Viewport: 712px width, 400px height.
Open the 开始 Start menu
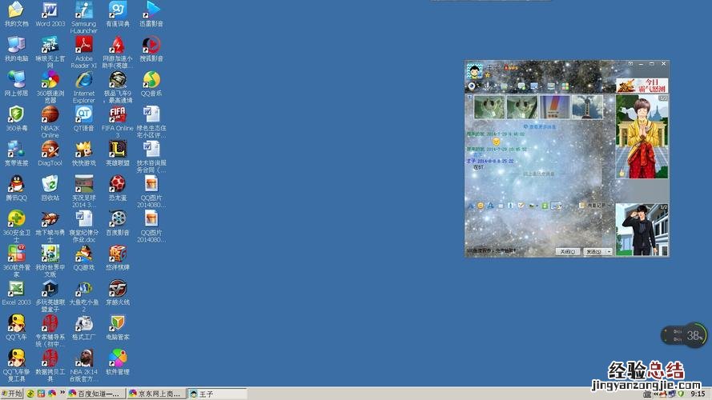12,394
